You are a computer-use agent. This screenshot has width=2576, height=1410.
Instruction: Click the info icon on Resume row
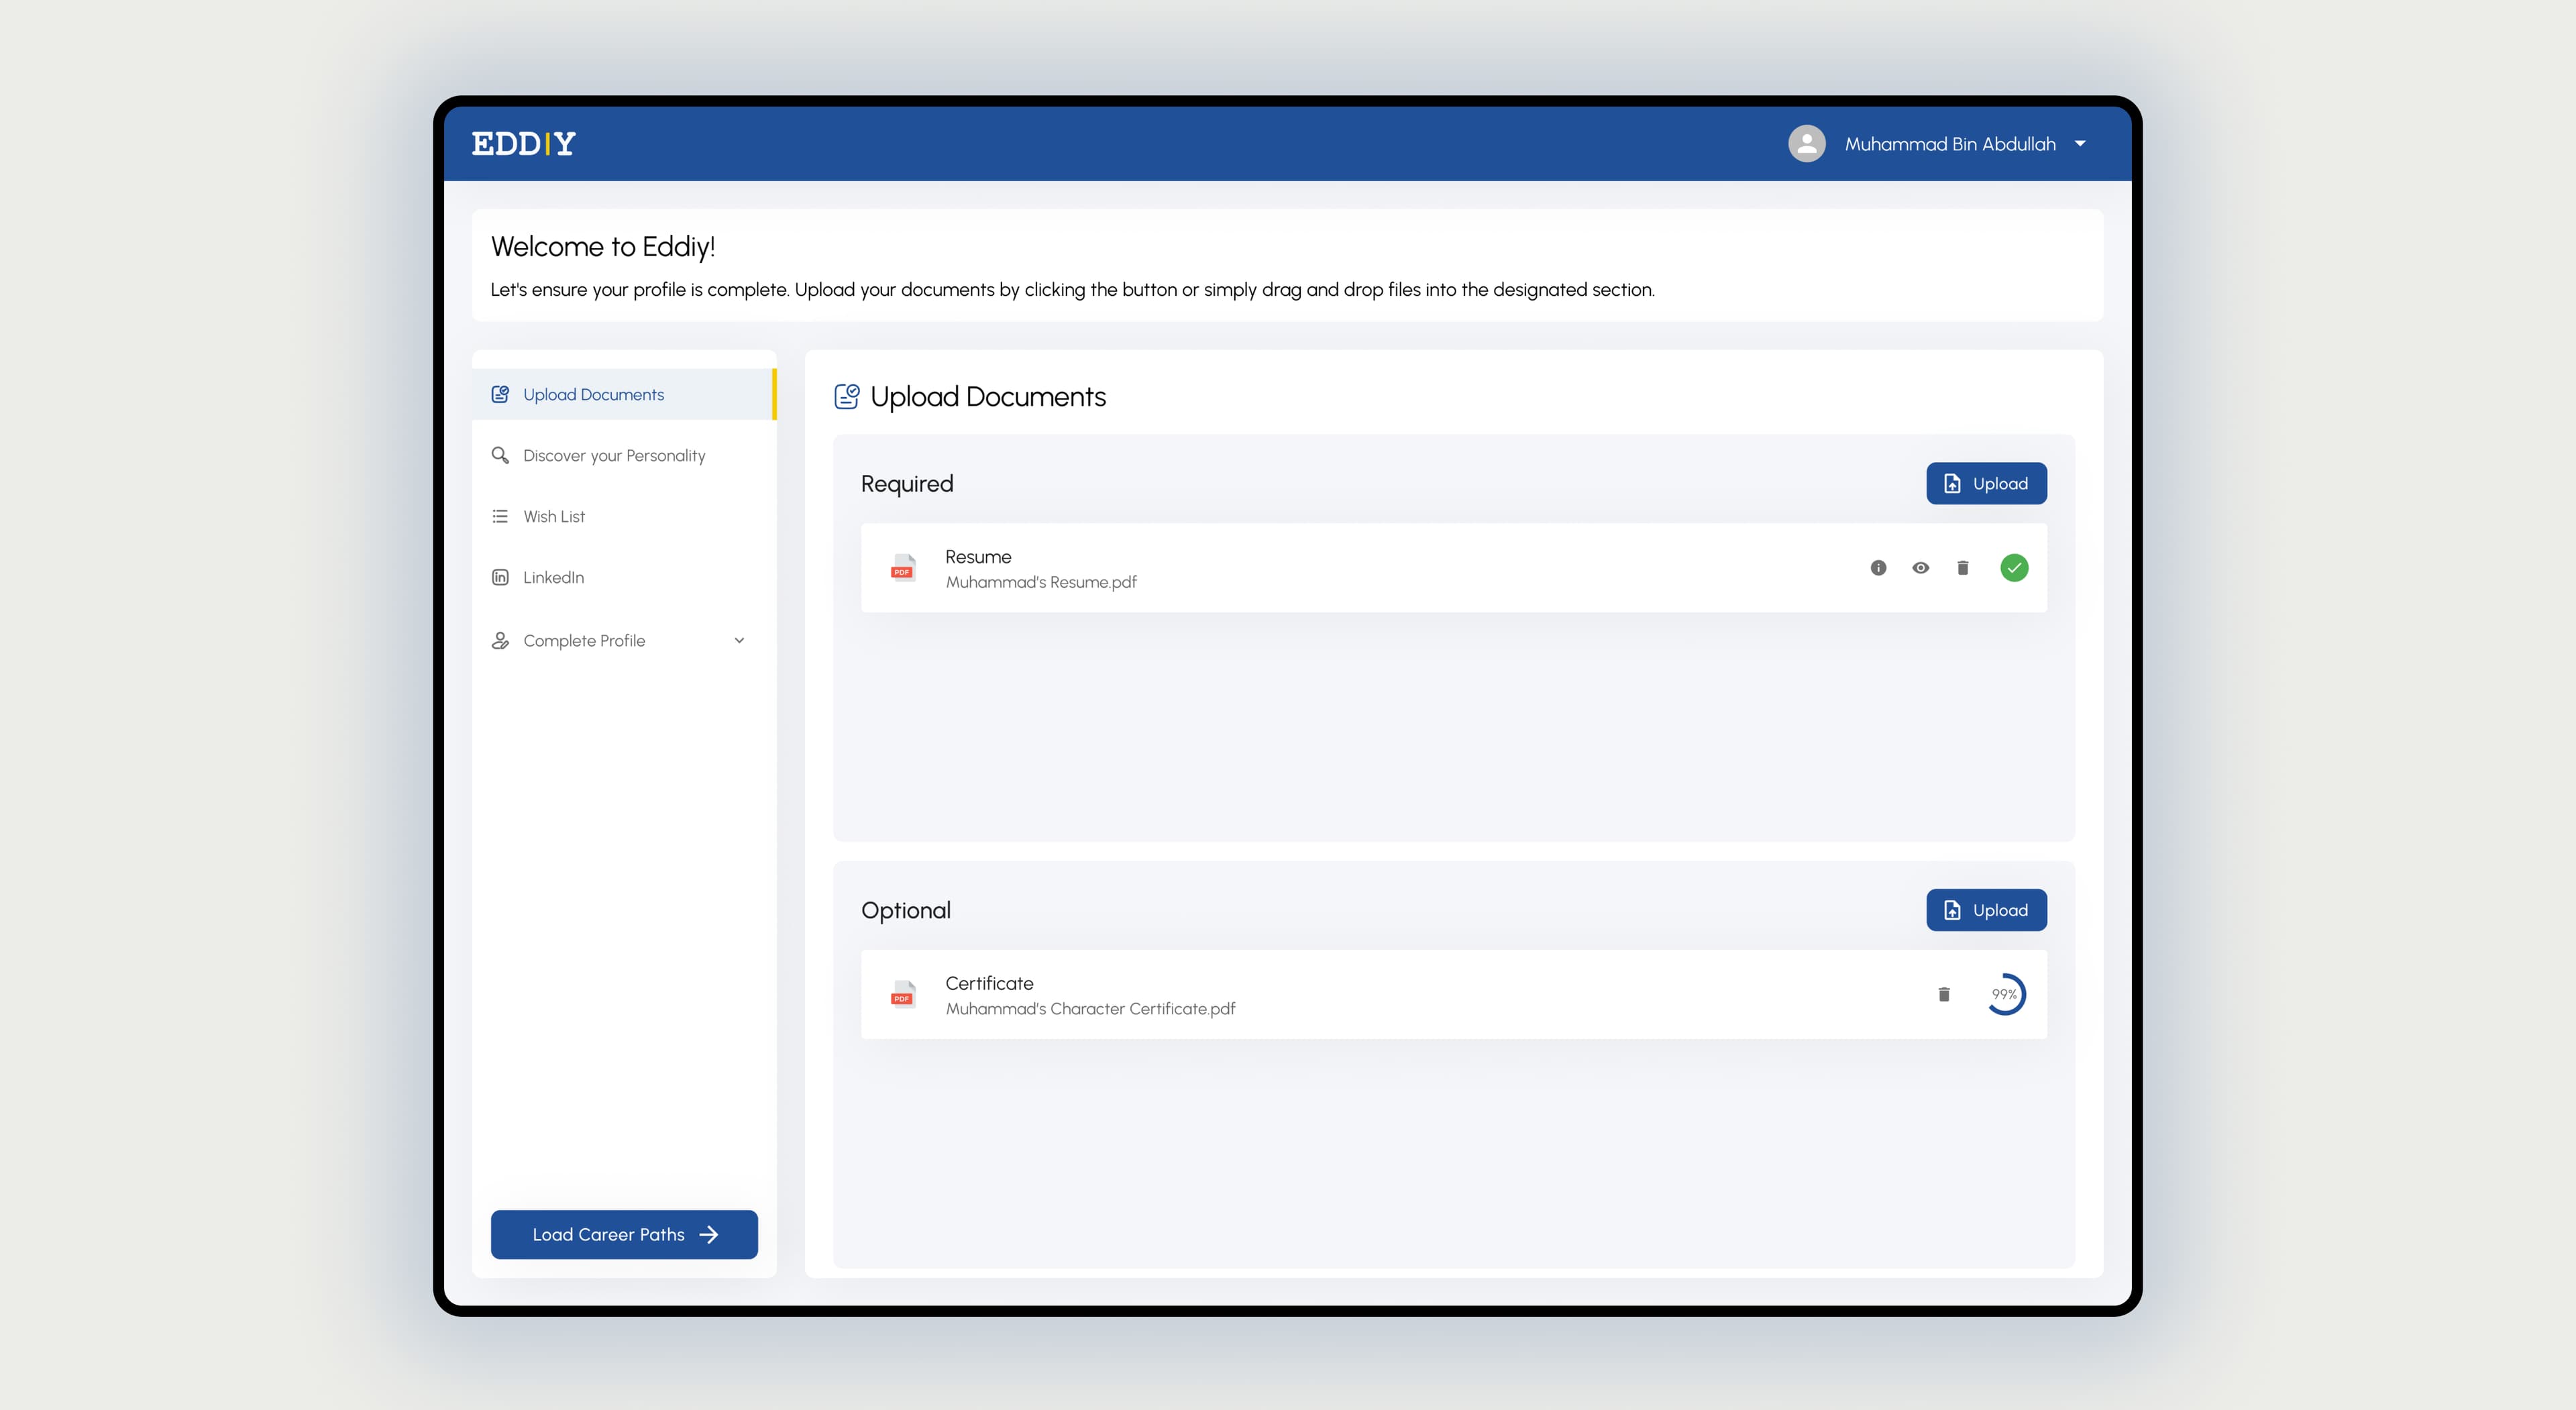click(1878, 568)
